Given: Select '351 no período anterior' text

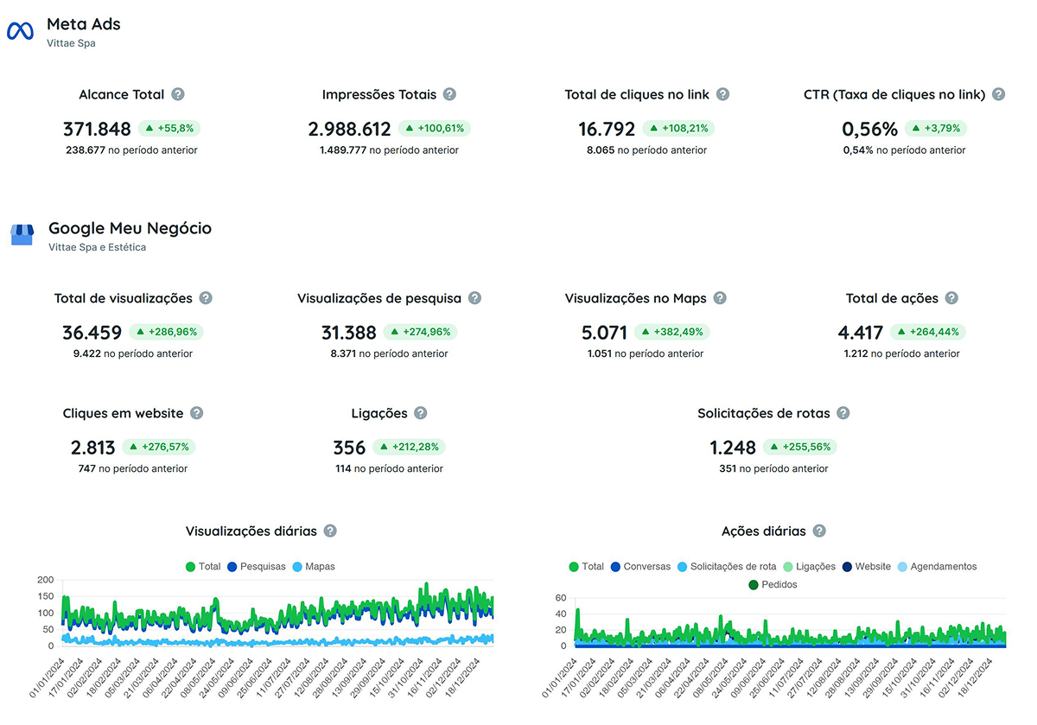Looking at the screenshot, I should point(773,468).
